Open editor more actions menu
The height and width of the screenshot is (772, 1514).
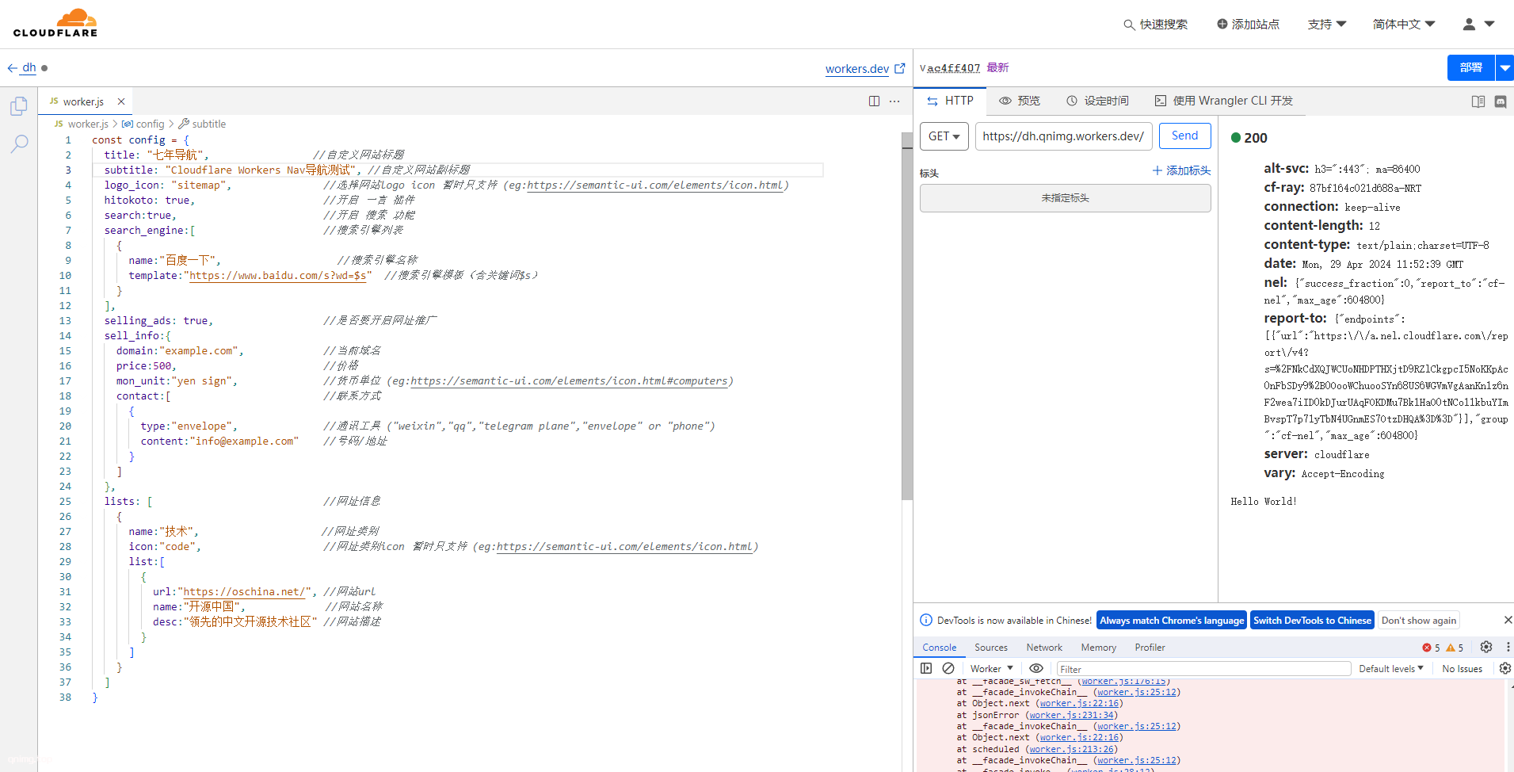click(894, 101)
